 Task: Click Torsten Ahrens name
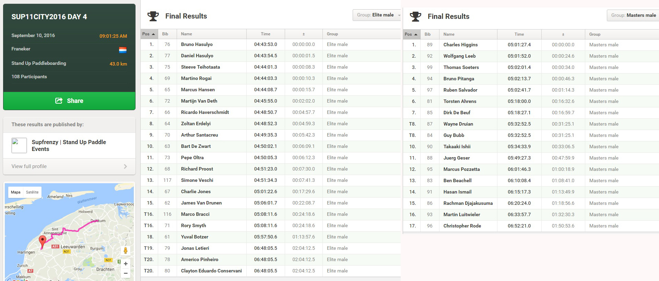coord(460,101)
